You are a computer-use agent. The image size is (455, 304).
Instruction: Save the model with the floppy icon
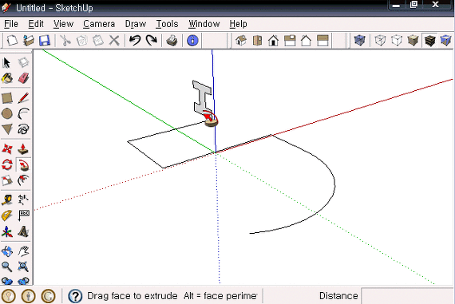[45, 41]
